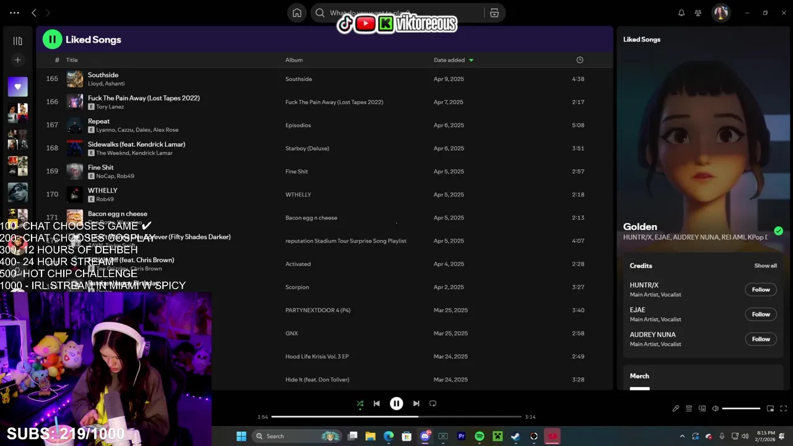This screenshot has height=446, width=793.
Task: Click the taskbar clock showing 8:15 PM
Action: click(766, 436)
